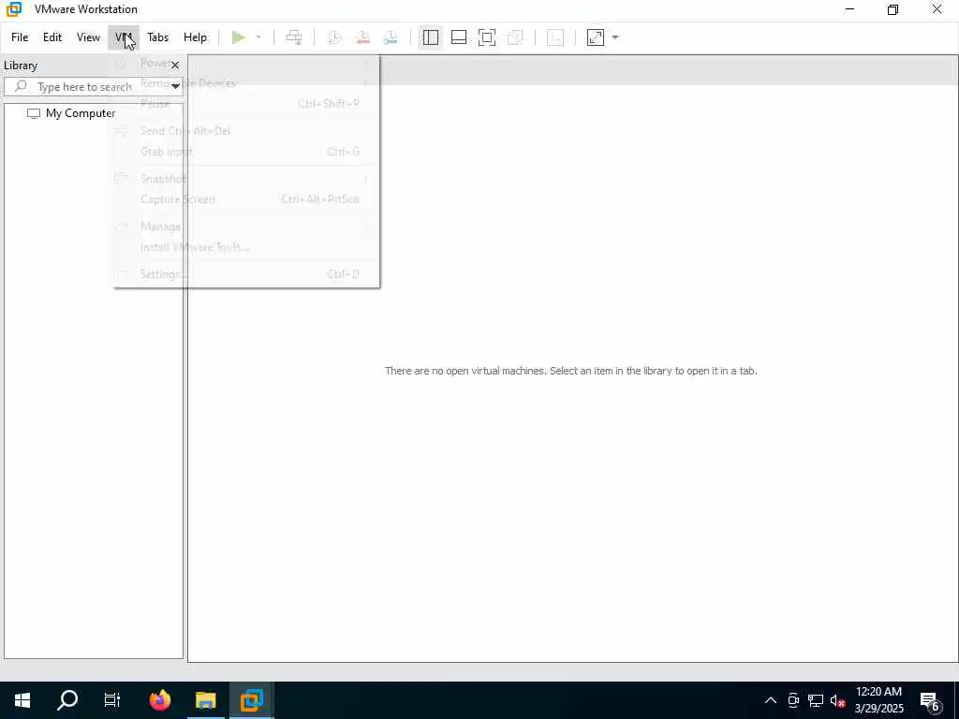Click the Take Snapshot clock icon
Viewport: 959px width, 719px height.
(x=334, y=37)
